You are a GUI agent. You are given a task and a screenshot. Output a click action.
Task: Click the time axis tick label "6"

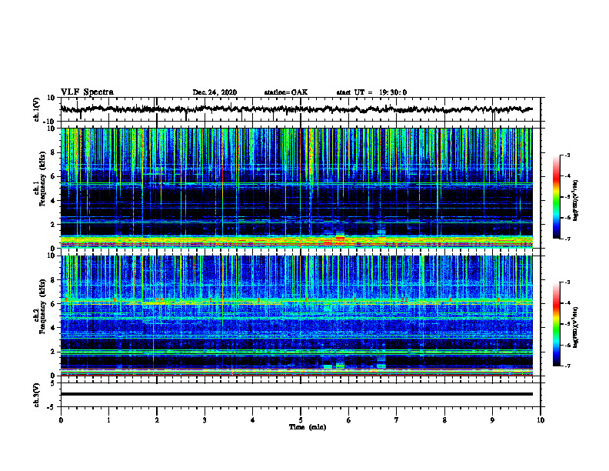[x=348, y=420]
